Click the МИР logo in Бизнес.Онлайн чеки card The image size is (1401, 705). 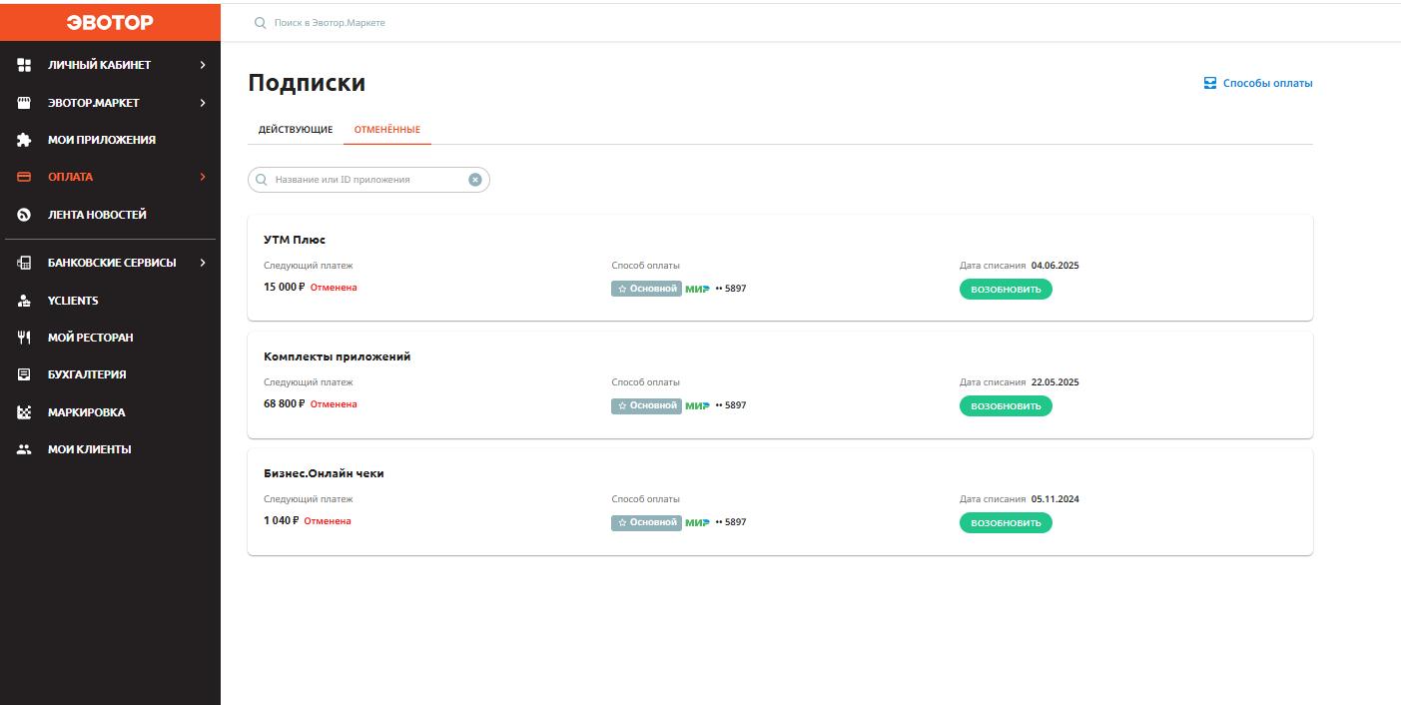697,522
